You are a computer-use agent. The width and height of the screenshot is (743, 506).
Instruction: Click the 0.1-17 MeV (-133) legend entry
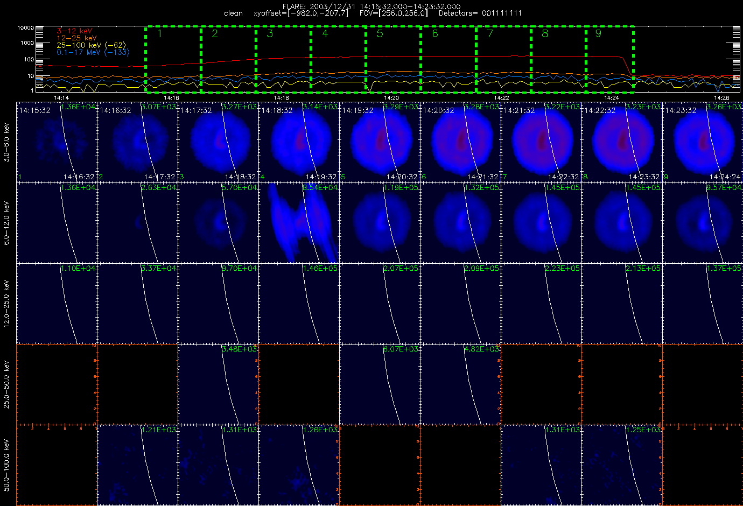(93, 52)
